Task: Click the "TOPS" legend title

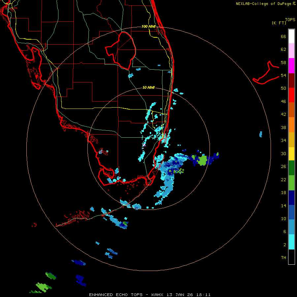Action: [x=290, y=20]
